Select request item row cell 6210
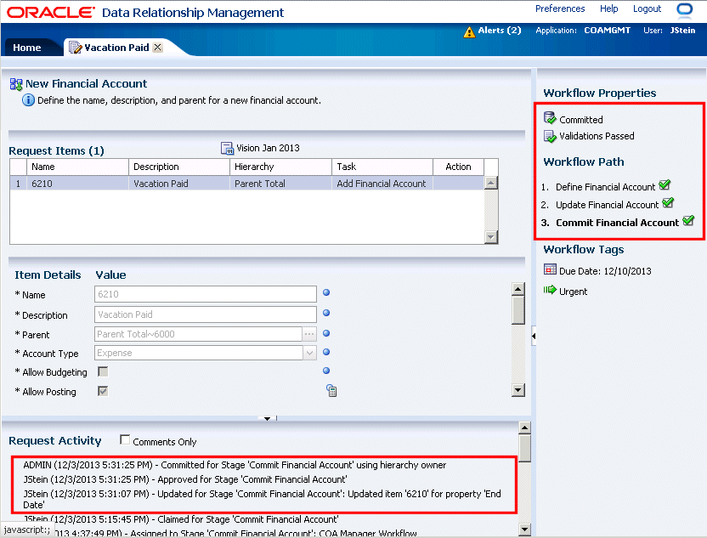The width and height of the screenshot is (707, 538). 77,184
